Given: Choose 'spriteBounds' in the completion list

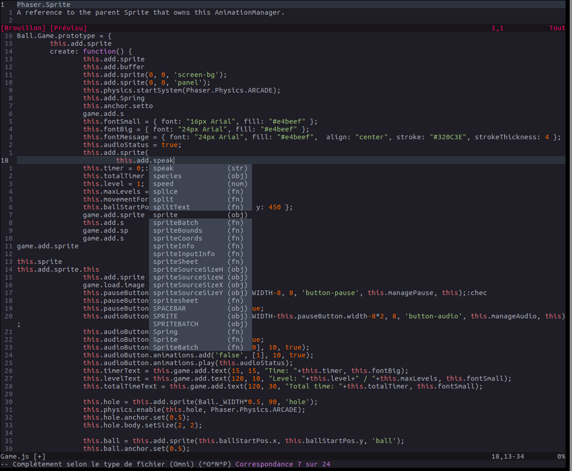Looking at the screenshot, I should pyautogui.click(x=200, y=230).
